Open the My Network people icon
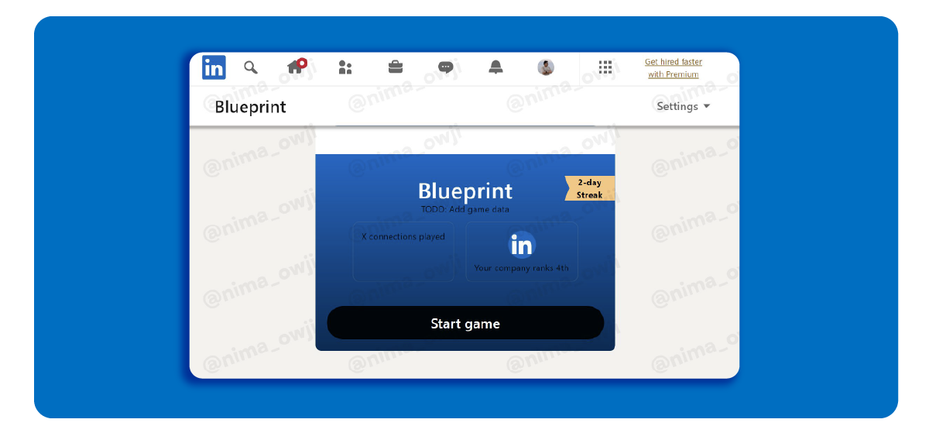 [345, 67]
